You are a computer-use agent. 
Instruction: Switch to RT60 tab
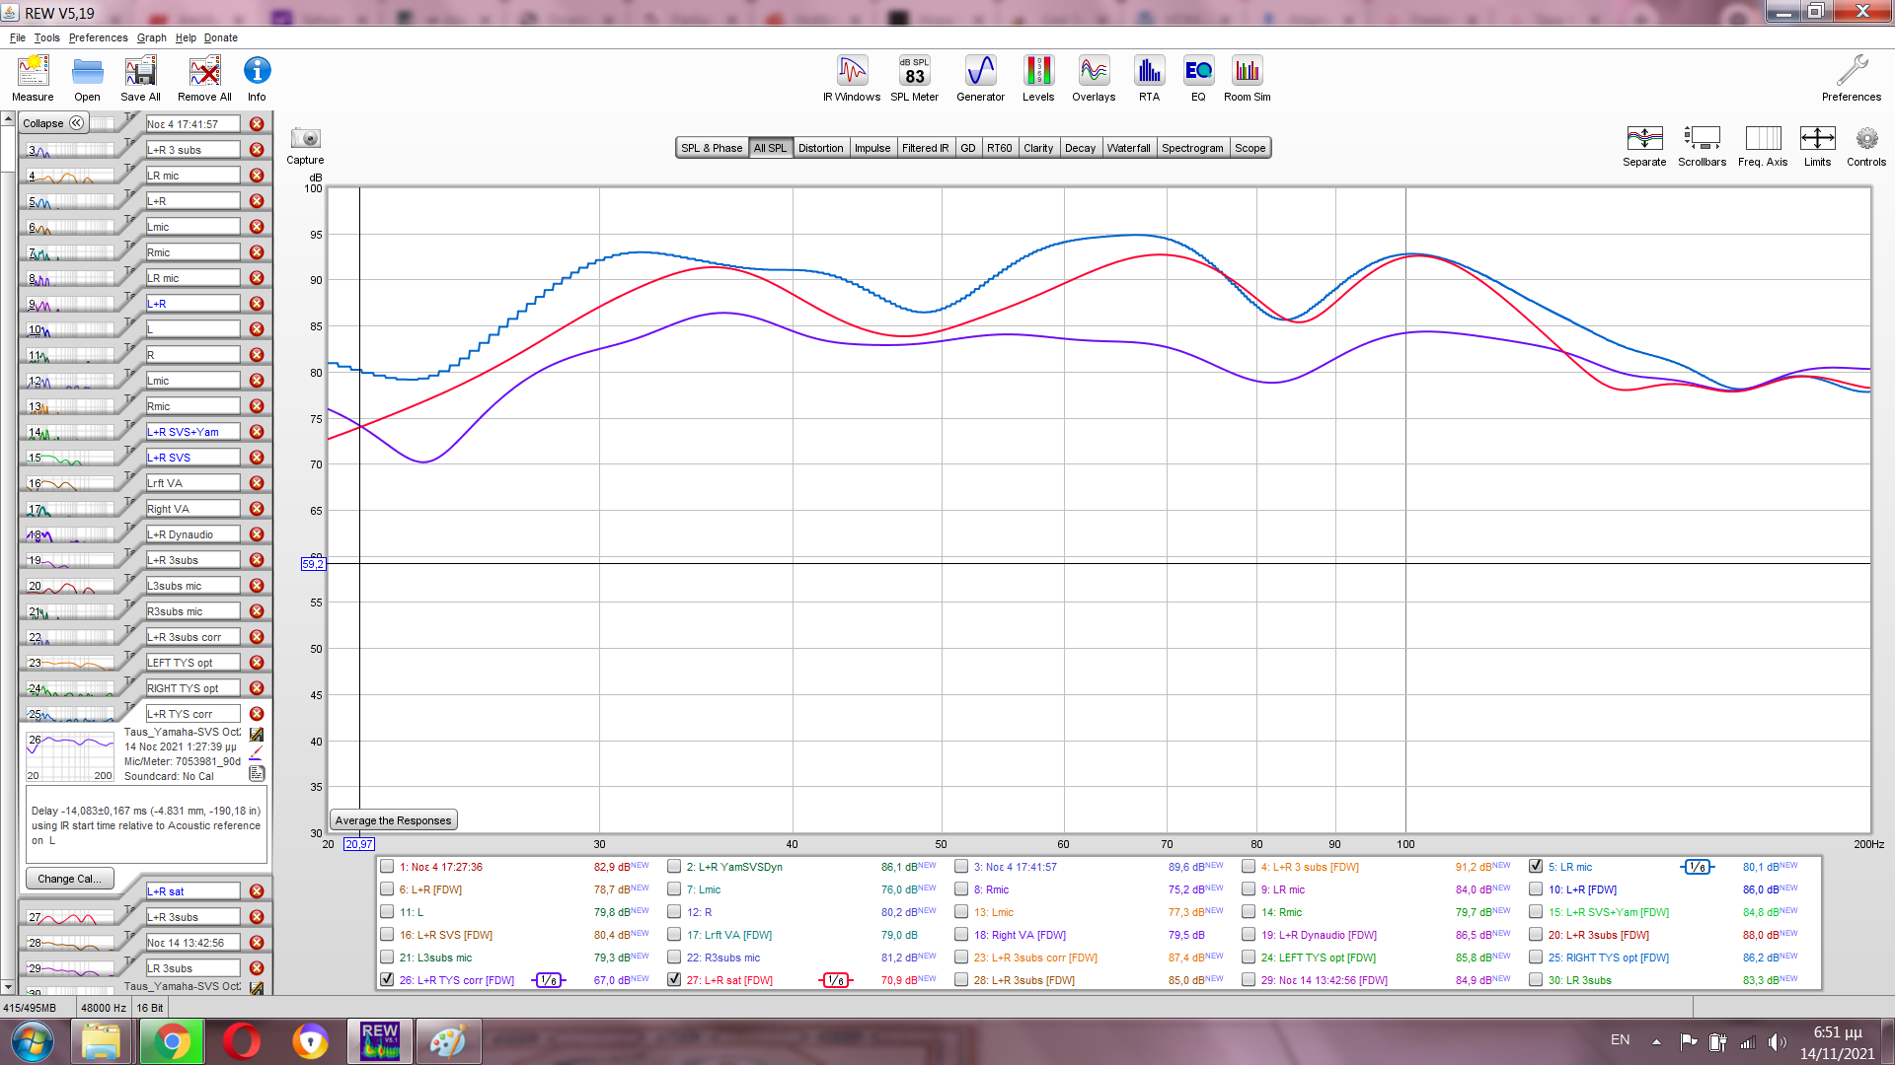tap(1000, 148)
